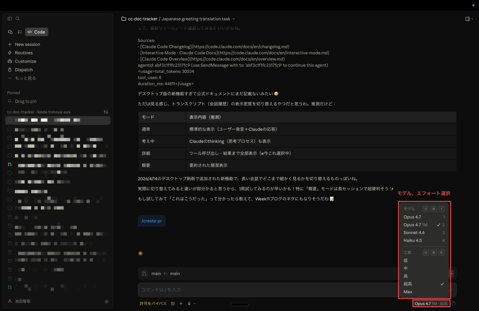Click the usage ring icon bottom right

pos(454,304)
